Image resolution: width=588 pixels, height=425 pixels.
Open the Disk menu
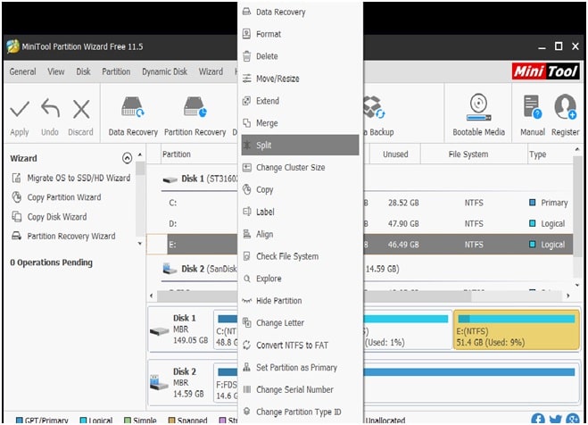click(83, 71)
